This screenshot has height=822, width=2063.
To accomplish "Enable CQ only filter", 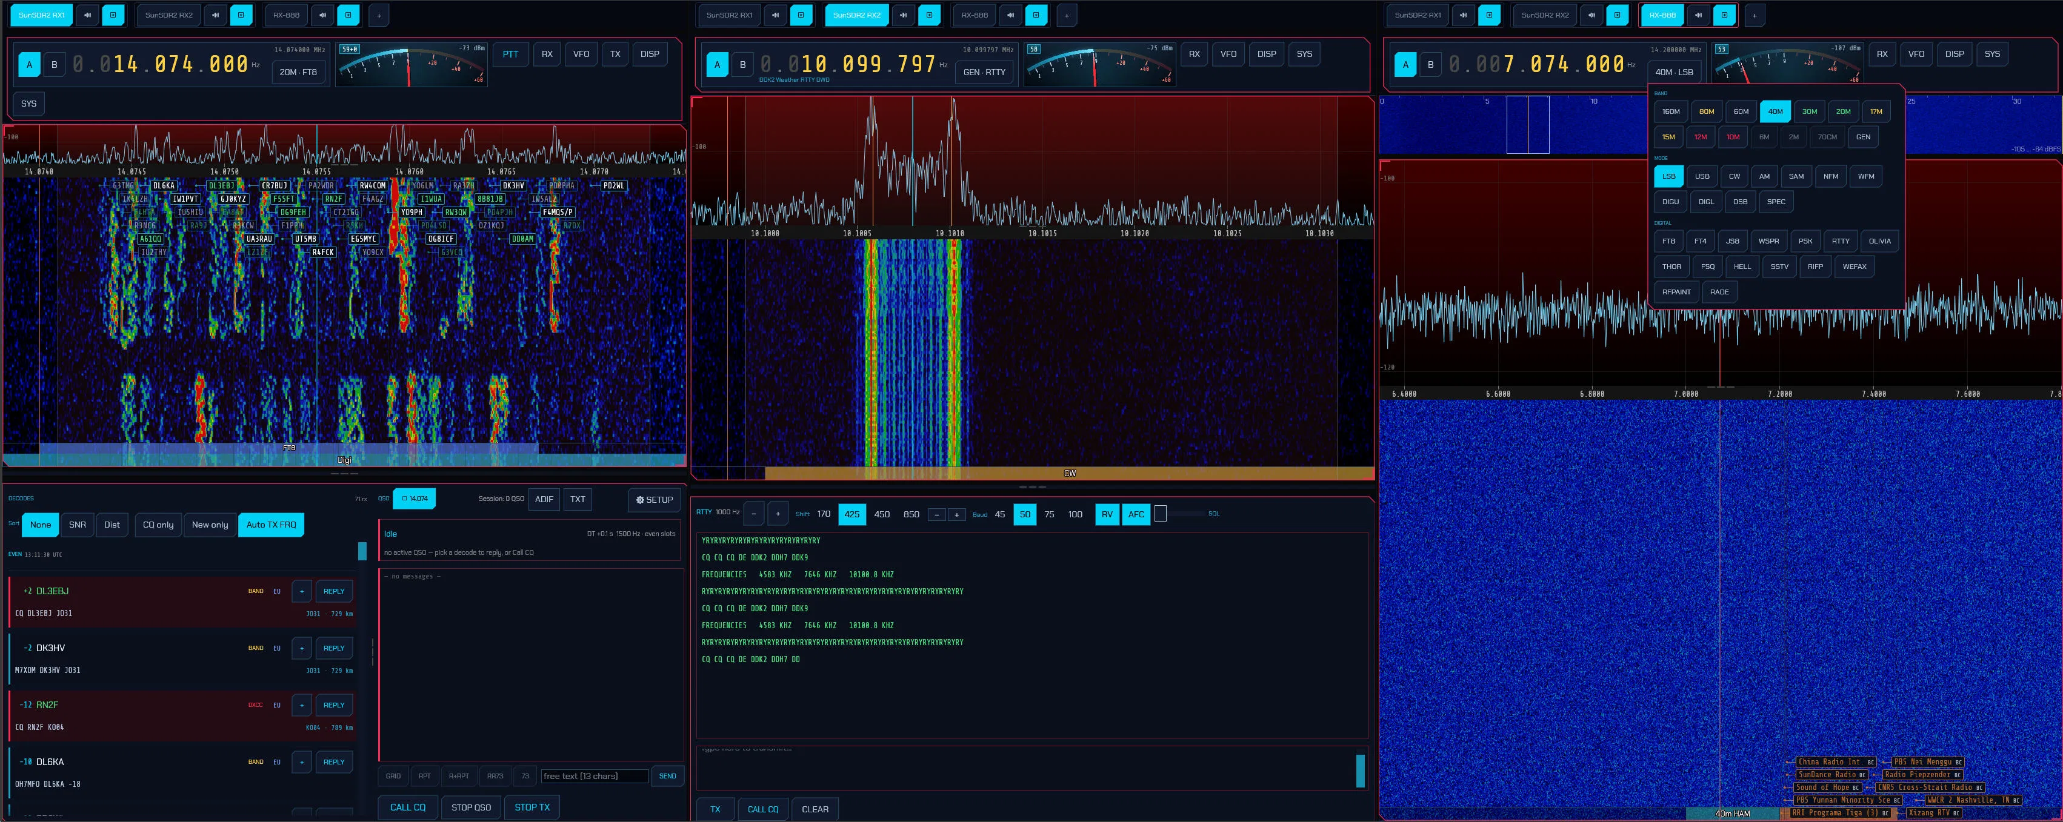I will click(x=158, y=525).
